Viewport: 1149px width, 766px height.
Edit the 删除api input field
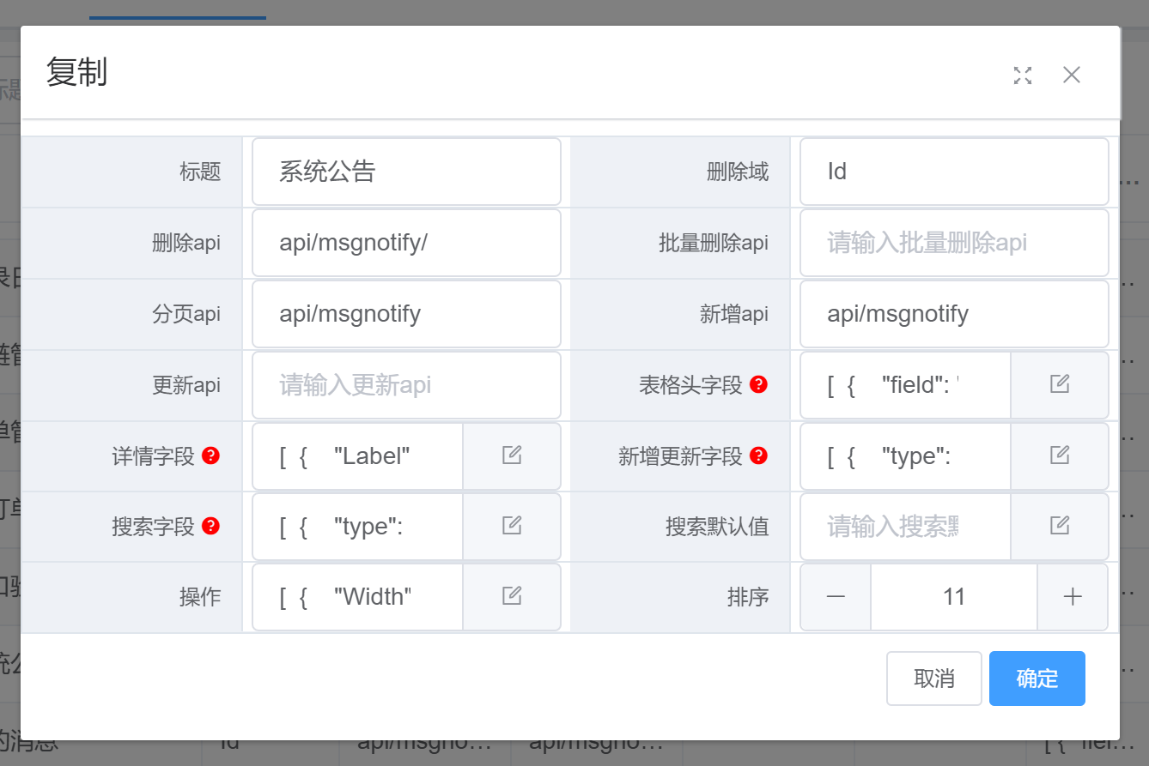(x=406, y=243)
